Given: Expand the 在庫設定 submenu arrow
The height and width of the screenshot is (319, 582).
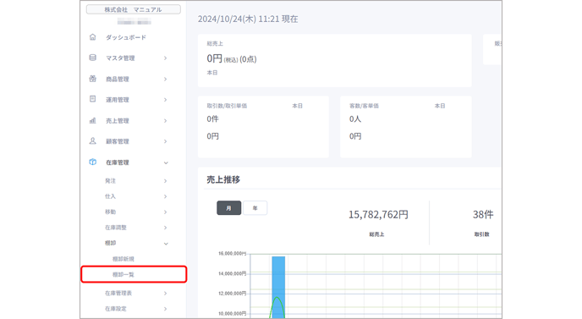Looking at the screenshot, I should point(166,309).
